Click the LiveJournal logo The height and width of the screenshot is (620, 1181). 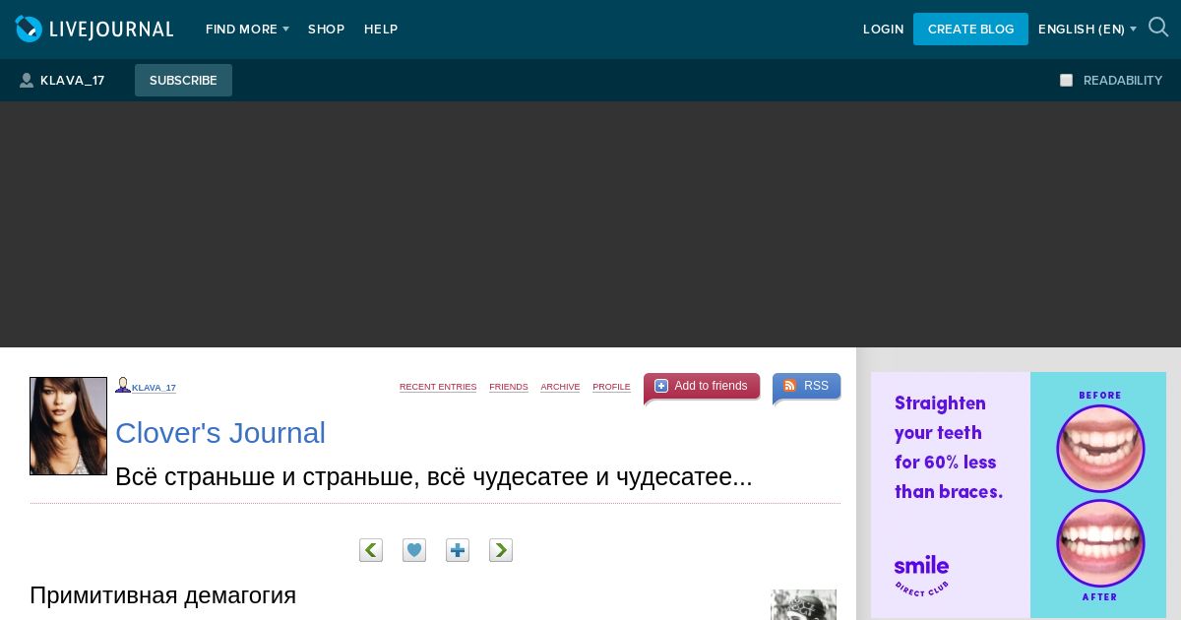(x=94, y=30)
